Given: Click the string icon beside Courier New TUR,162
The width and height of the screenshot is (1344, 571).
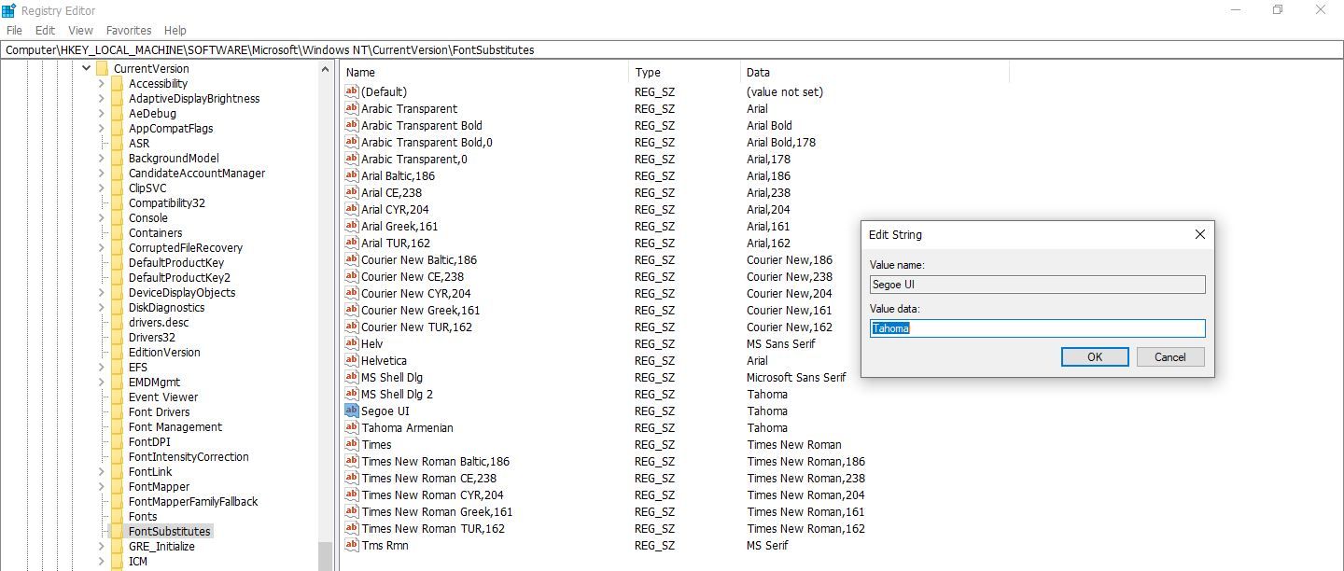Looking at the screenshot, I should point(352,327).
